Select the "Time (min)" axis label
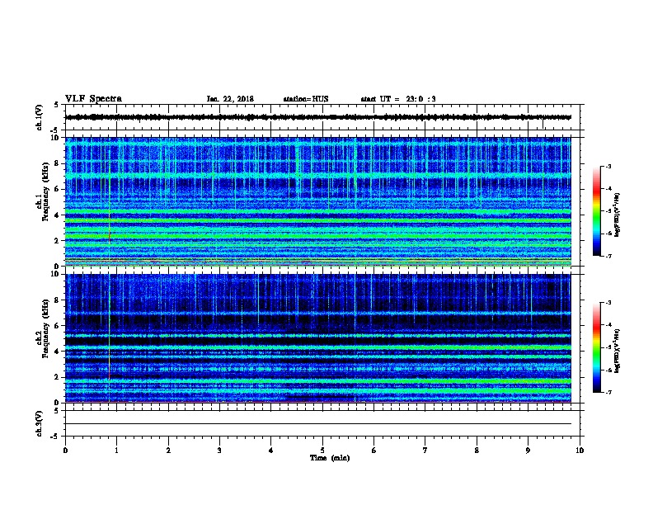The height and width of the screenshot is (505, 653). (x=330, y=458)
